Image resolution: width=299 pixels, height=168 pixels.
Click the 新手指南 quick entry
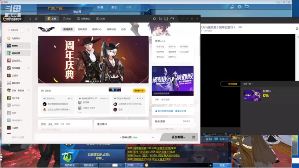[x=184, y=47]
